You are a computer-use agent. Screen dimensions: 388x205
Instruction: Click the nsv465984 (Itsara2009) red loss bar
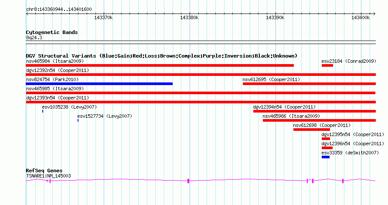point(160,65)
